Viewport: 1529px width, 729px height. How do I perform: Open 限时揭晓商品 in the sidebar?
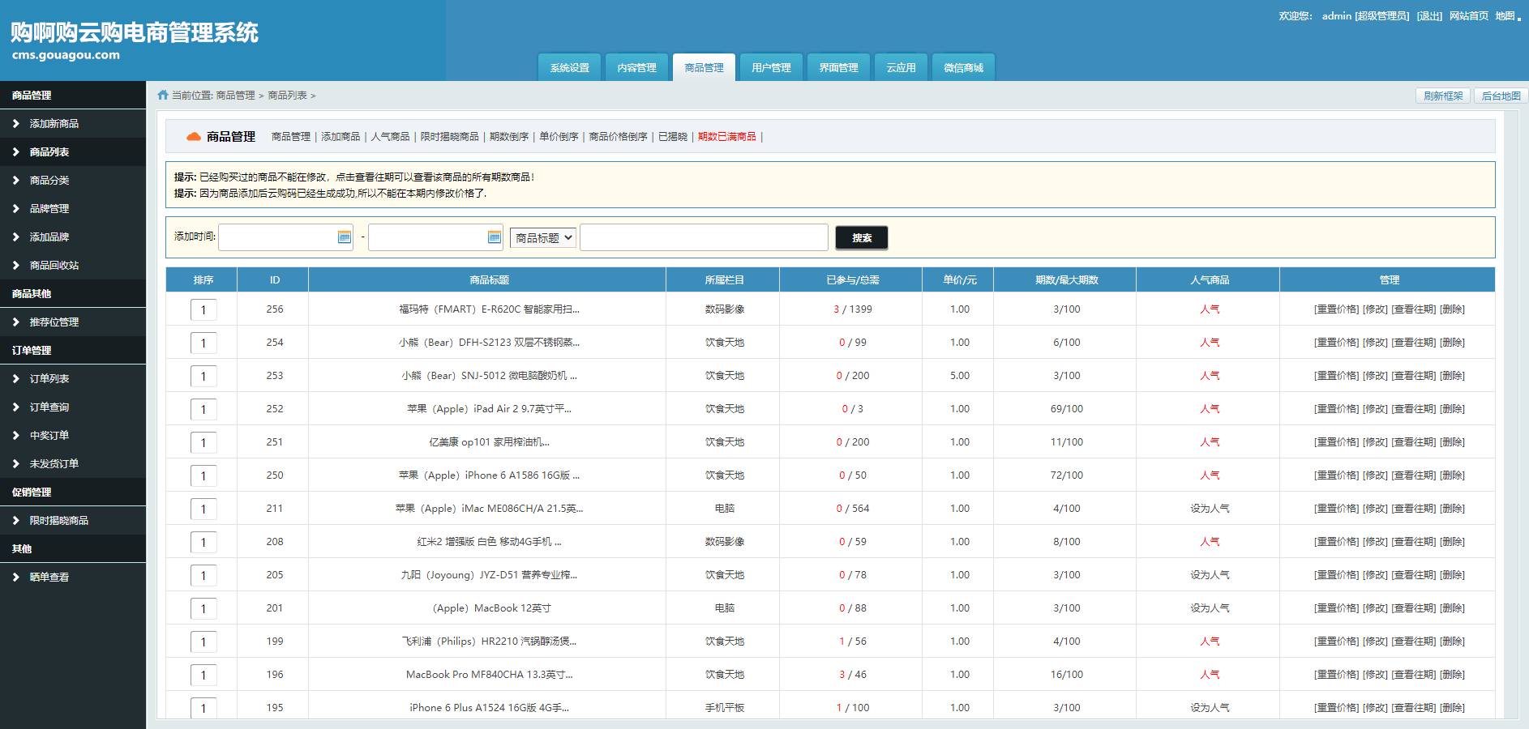pyautogui.click(x=59, y=520)
